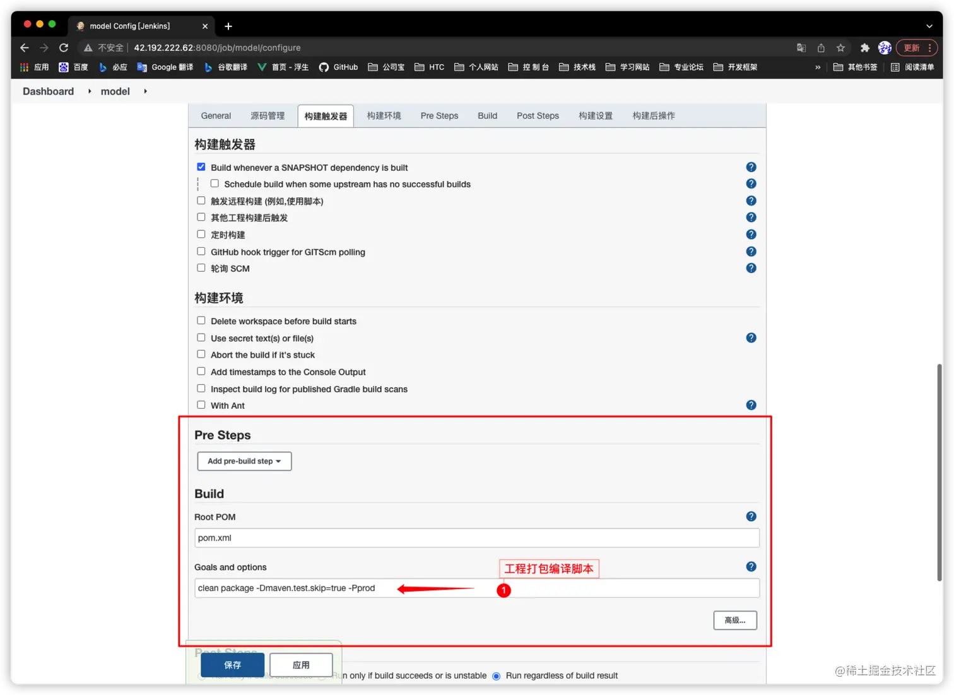954x695 pixels.
Task: Check Schedule build when upstream has no successful builds
Action: point(215,184)
